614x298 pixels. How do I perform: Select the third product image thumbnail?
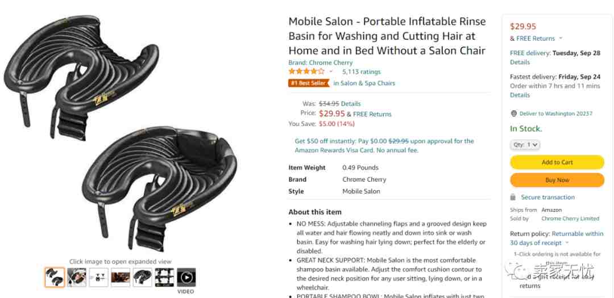(x=99, y=277)
